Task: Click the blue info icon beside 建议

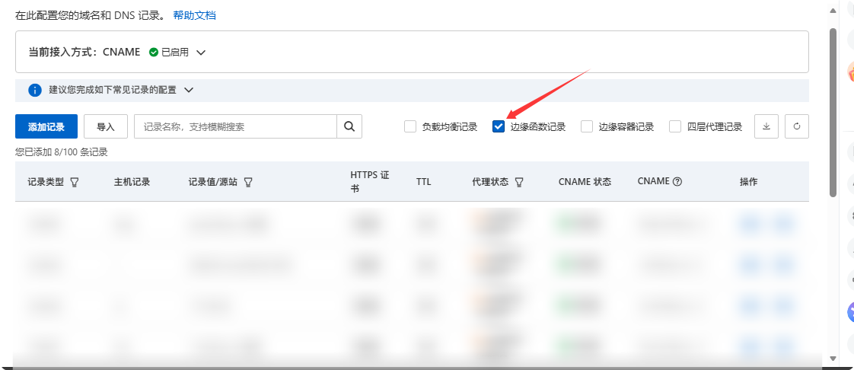Action: [34, 90]
